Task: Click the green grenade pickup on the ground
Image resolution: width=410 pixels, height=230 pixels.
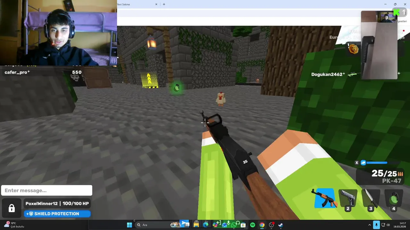Action: [x=176, y=88]
